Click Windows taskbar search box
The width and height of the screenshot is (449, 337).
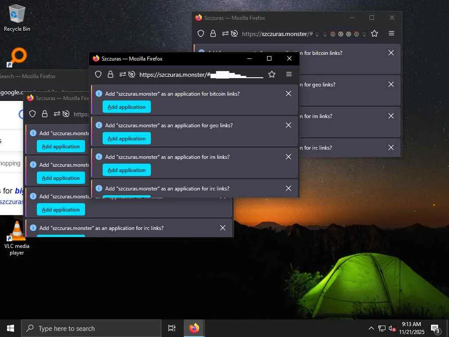(x=91, y=328)
